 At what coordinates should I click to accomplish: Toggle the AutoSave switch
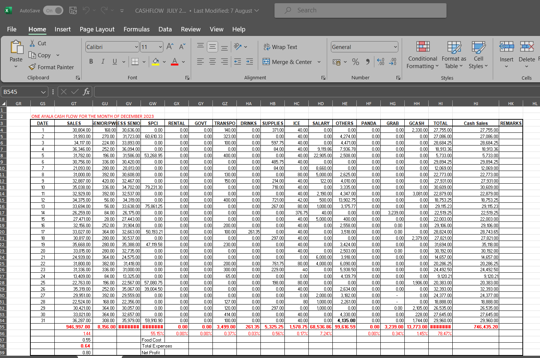point(53,10)
